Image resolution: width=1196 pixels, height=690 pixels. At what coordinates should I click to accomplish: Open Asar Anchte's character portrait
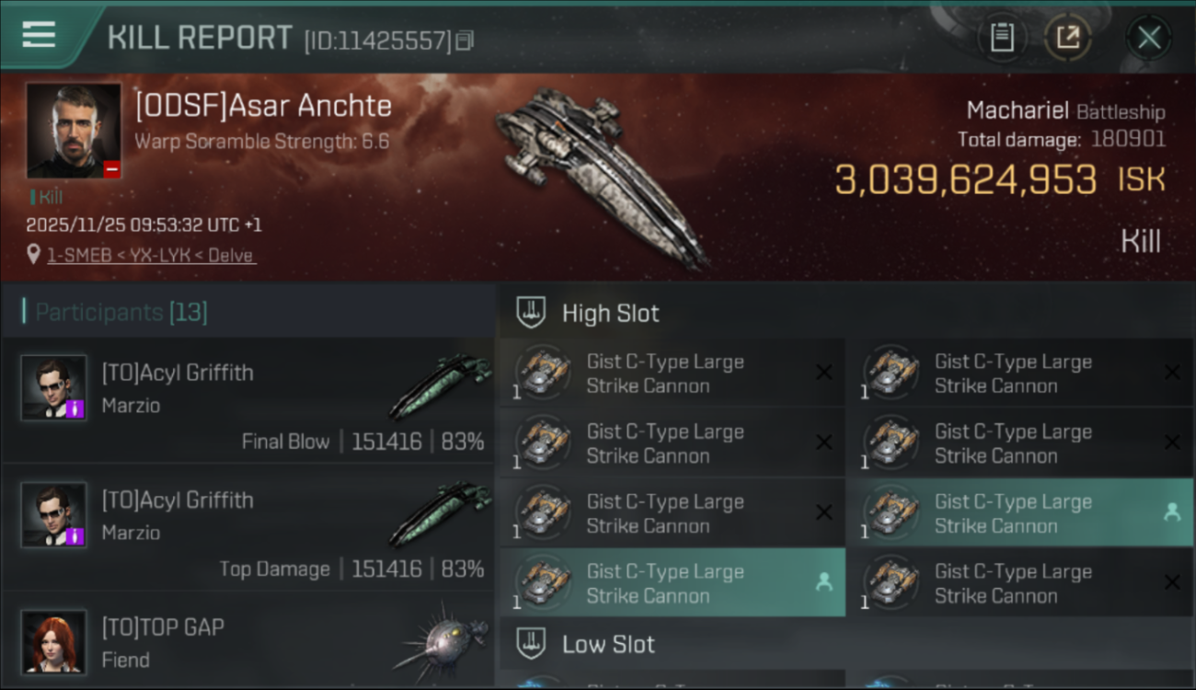pos(74,131)
